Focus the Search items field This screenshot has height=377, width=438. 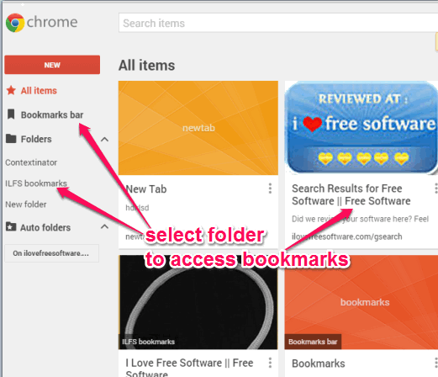click(278, 23)
